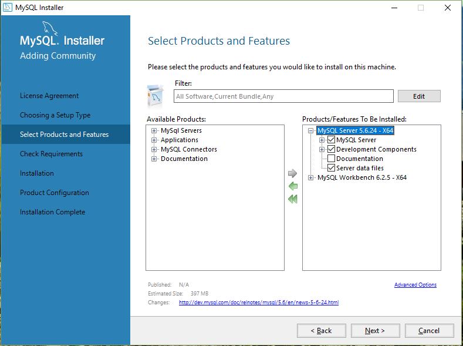Open the Advanced Options link
Screen dimensions: 463x346
pos(415,285)
